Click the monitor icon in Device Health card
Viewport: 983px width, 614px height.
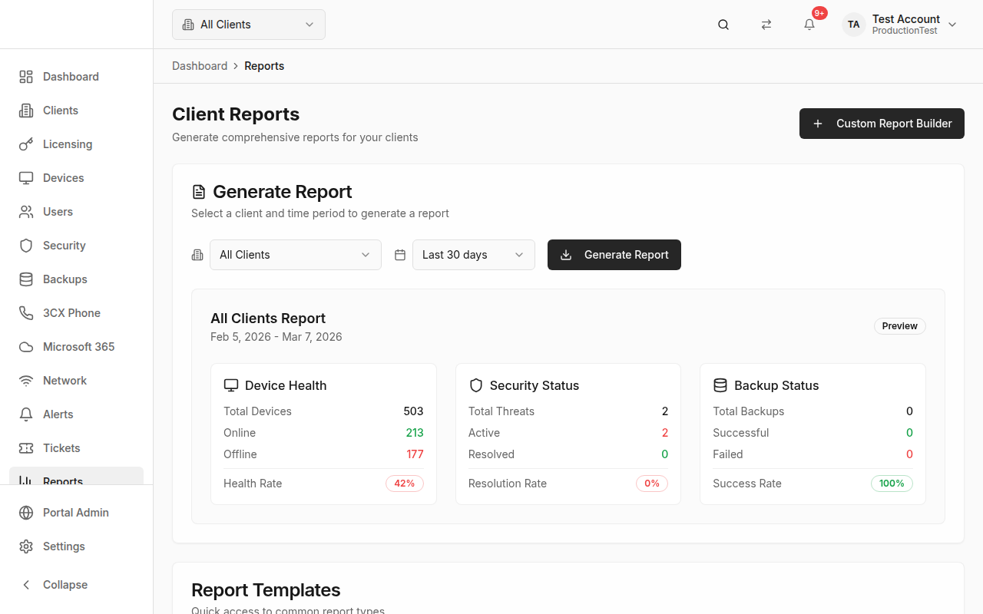(x=231, y=385)
